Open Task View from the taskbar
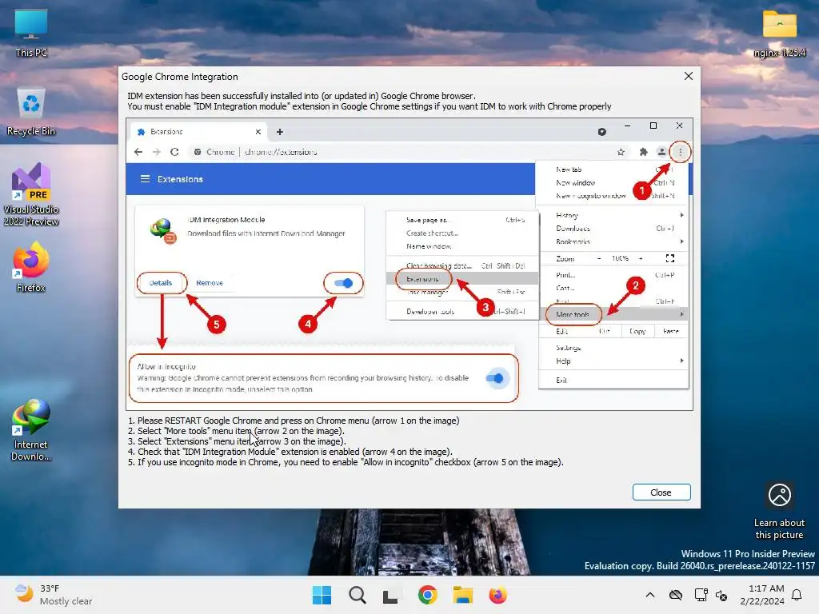Screen dimensions: 819x614 coord(390,595)
